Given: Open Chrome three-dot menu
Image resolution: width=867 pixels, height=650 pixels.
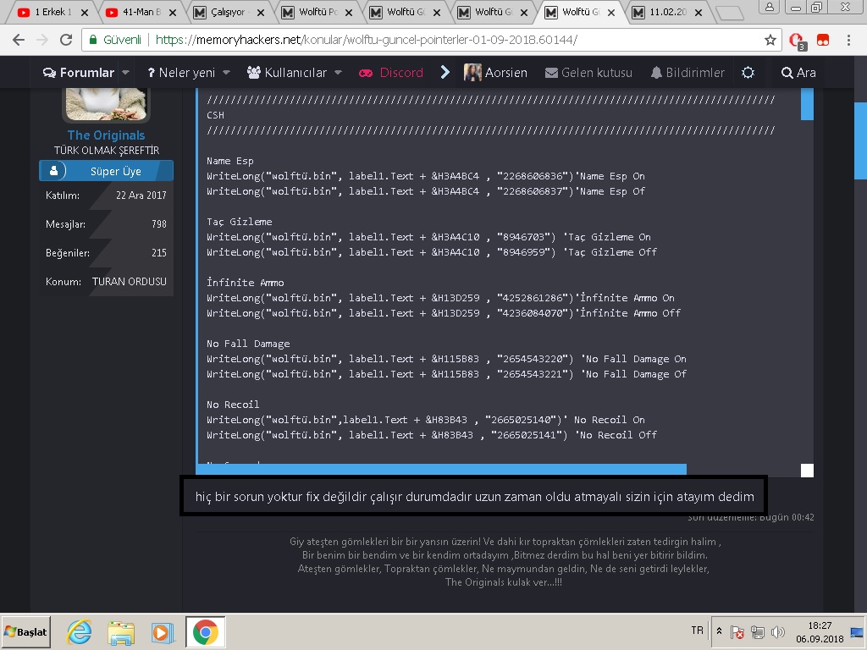Looking at the screenshot, I should (x=848, y=40).
